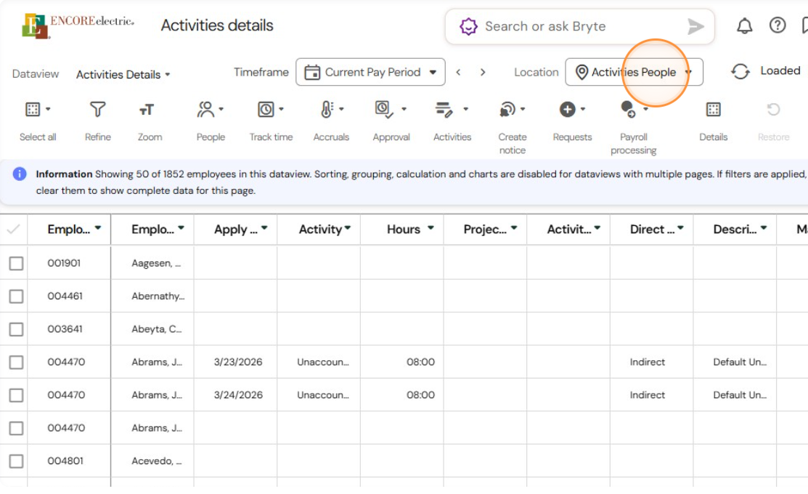Open the Activities People location dropdown

[x=634, y=72]
